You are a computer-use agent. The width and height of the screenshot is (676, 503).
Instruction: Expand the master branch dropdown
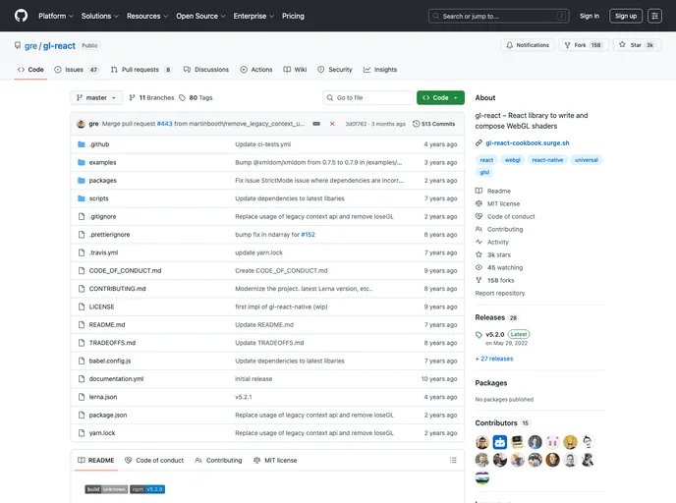click(x=96, y=98)
